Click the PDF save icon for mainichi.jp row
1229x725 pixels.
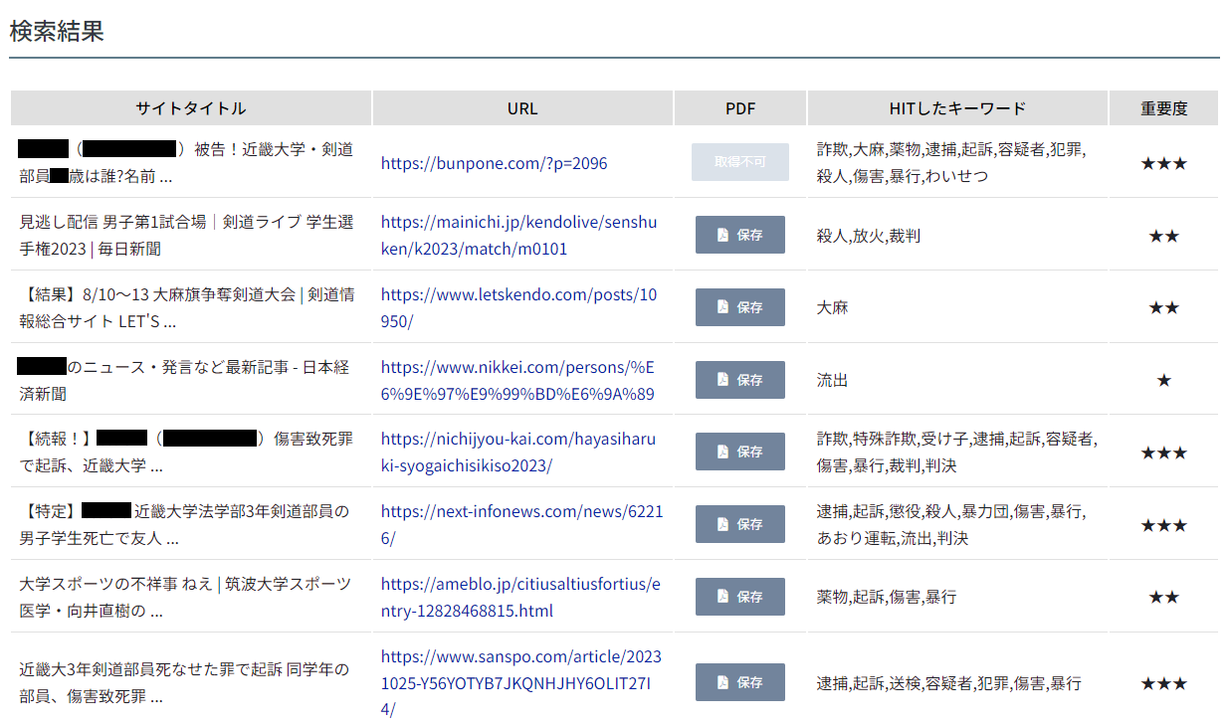coord(739,235)
